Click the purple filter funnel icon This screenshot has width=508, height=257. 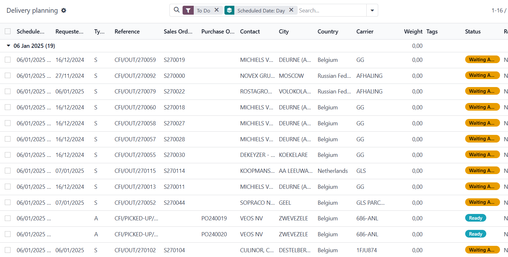188,11
